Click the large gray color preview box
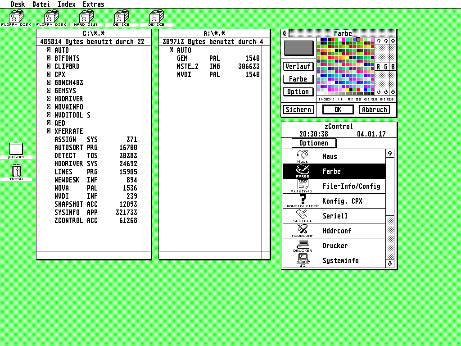The width and height of the screenshot is (461, 346). [x=298, y=48]
